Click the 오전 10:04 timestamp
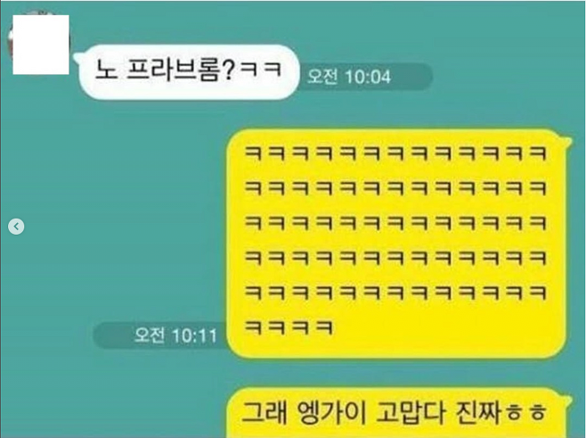 click(349, 77)
